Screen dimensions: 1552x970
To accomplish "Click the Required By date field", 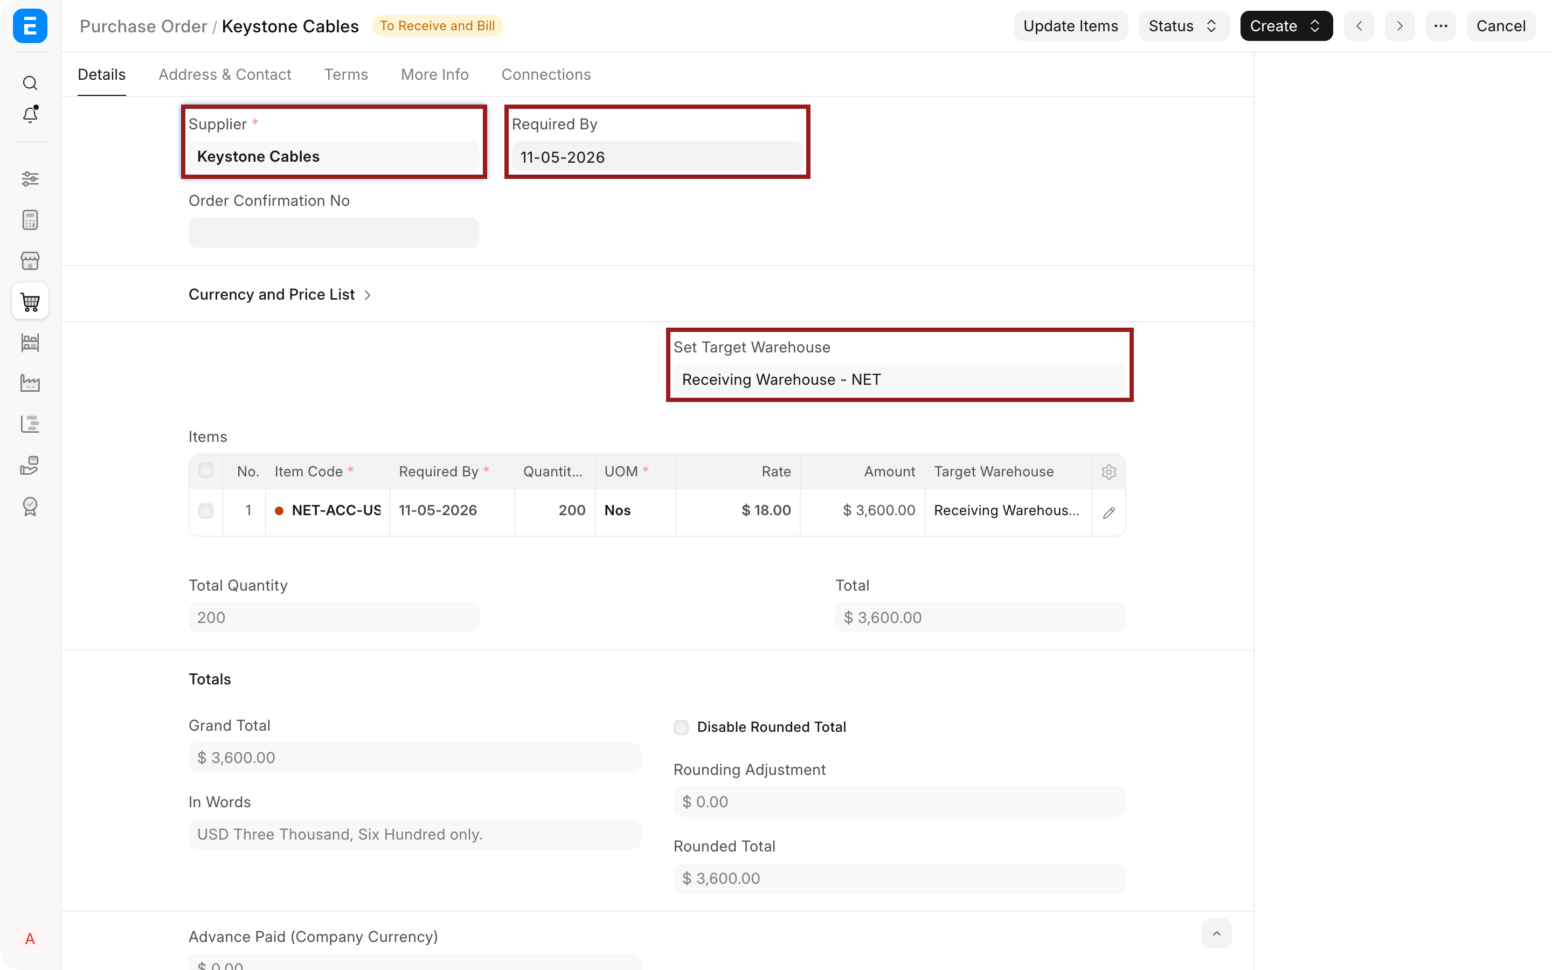I will [657, 157].
